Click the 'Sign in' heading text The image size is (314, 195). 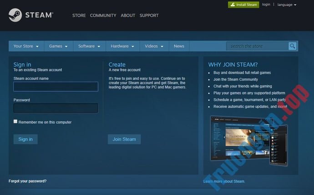(x=22, y=65)
